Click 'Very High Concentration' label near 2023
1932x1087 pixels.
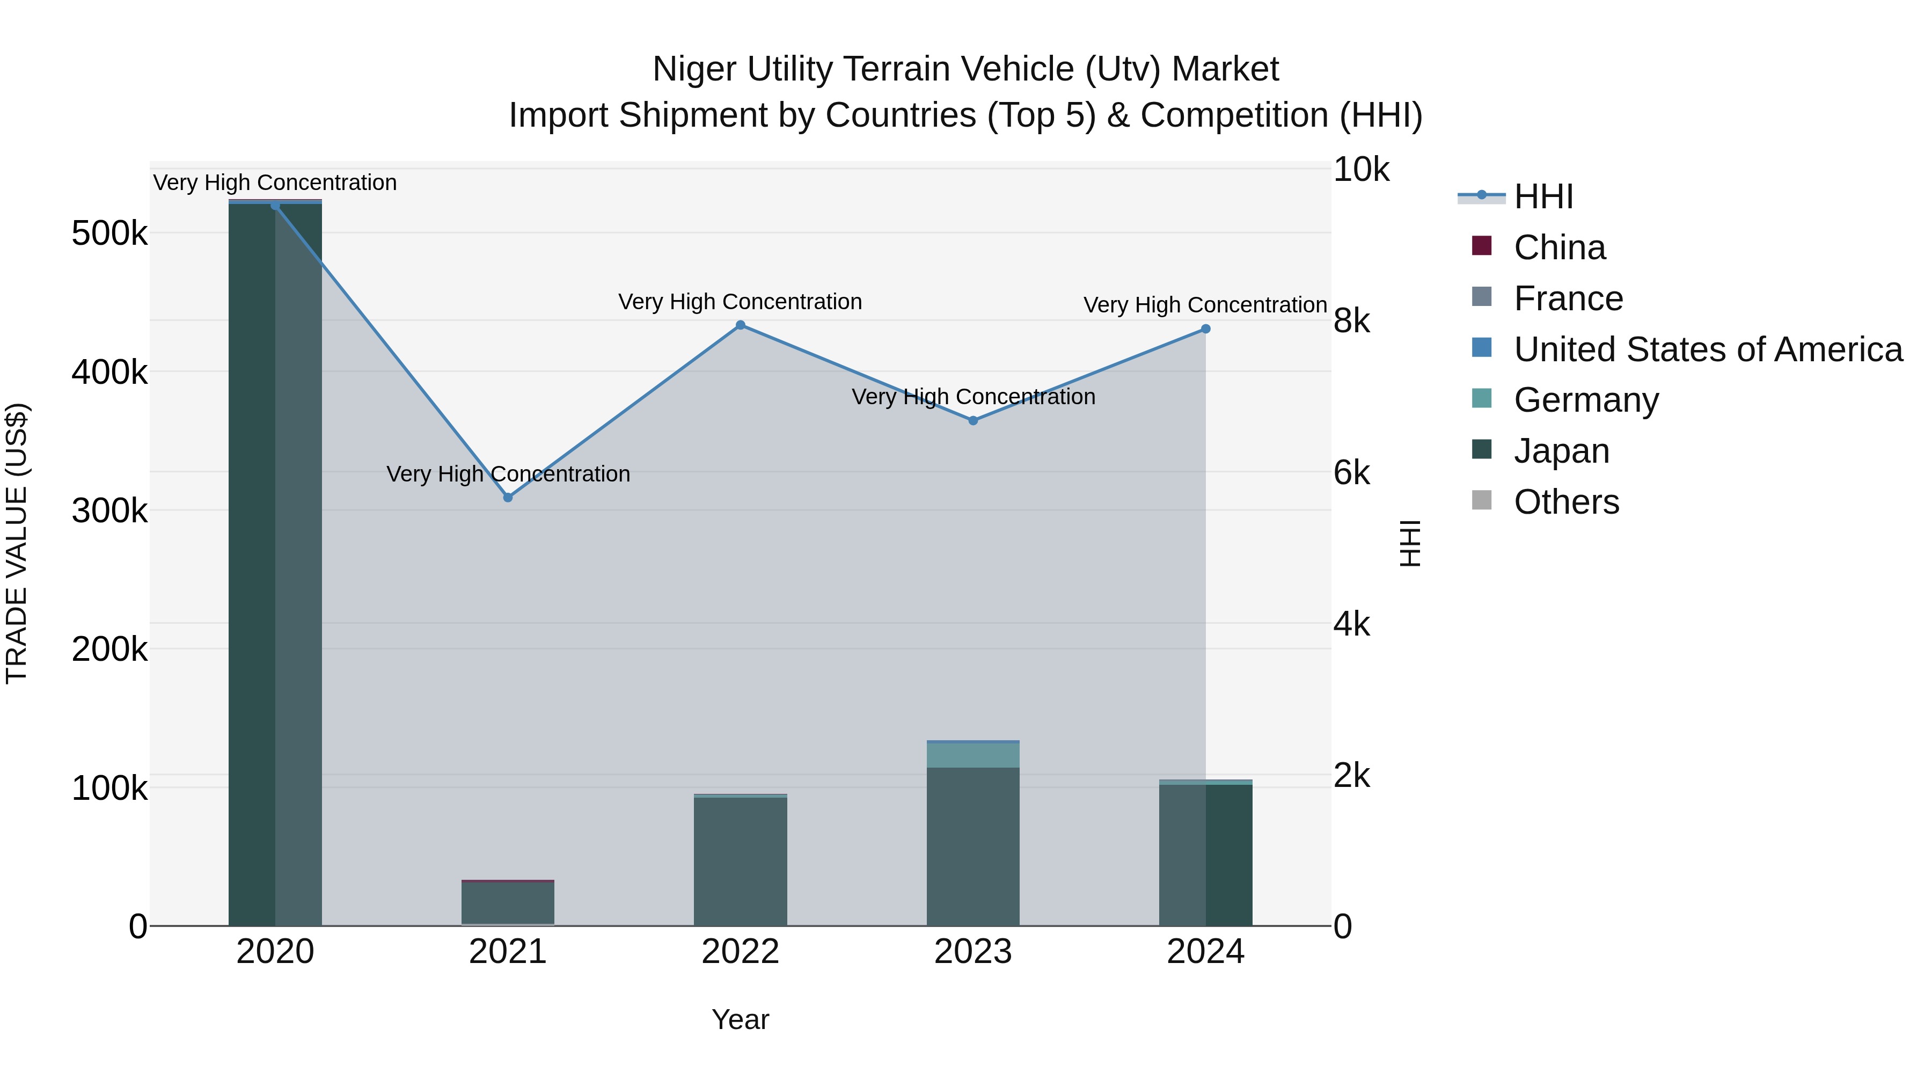click(973, 397)
